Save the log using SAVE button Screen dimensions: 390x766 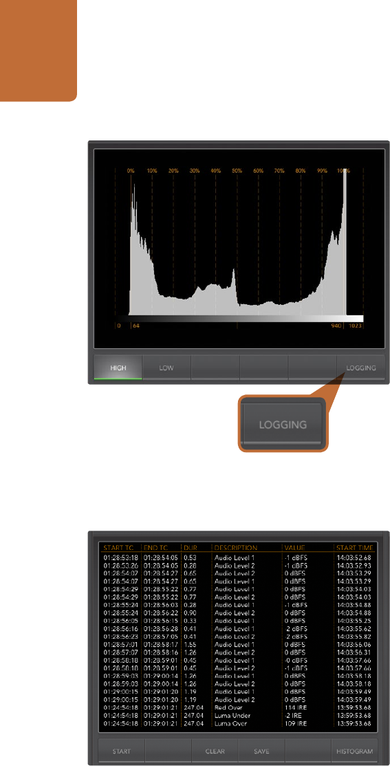click(261, 751)
